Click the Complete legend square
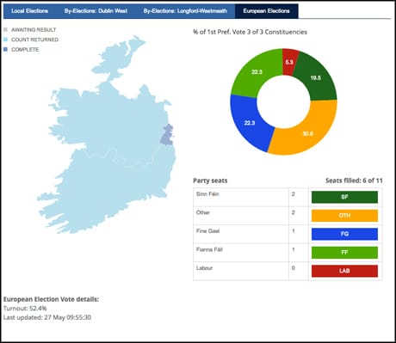 (x=5, y=49)
